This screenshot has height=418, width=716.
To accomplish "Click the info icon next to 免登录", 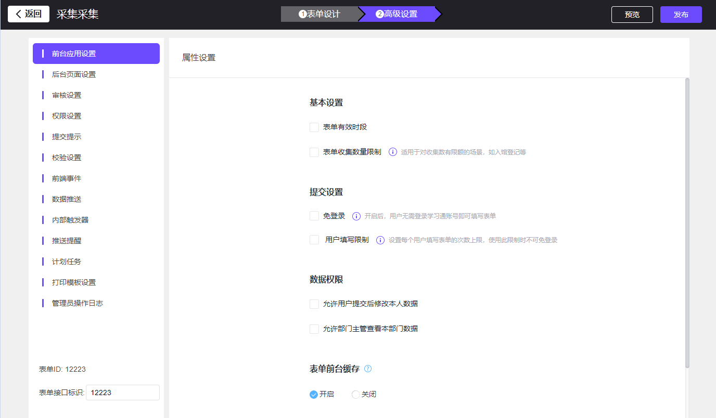I will [356, 216].
